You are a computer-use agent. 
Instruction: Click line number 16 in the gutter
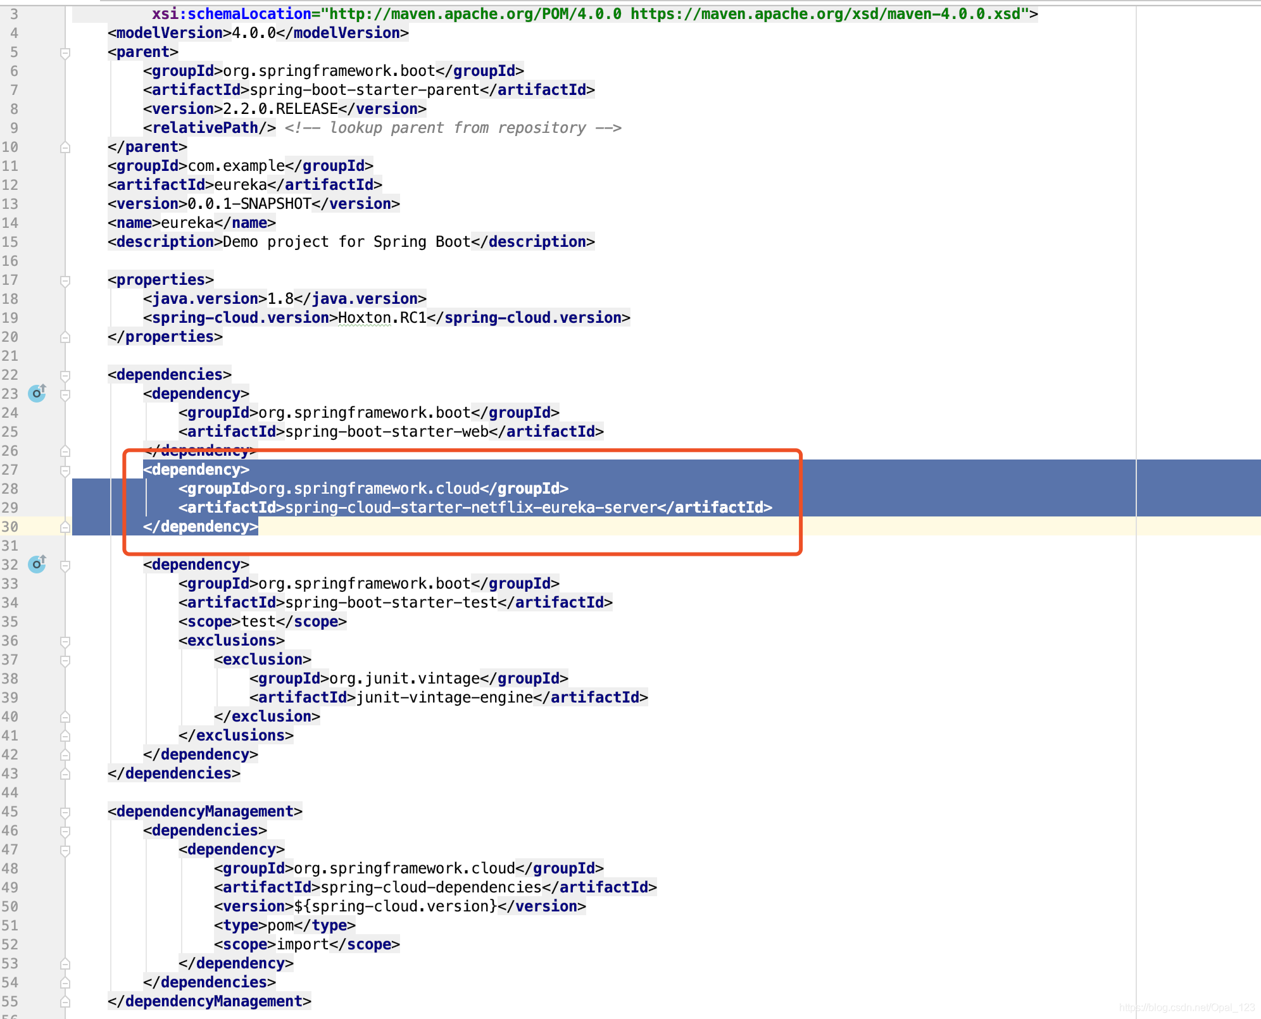pyautogui.click(x=10, y=261)
